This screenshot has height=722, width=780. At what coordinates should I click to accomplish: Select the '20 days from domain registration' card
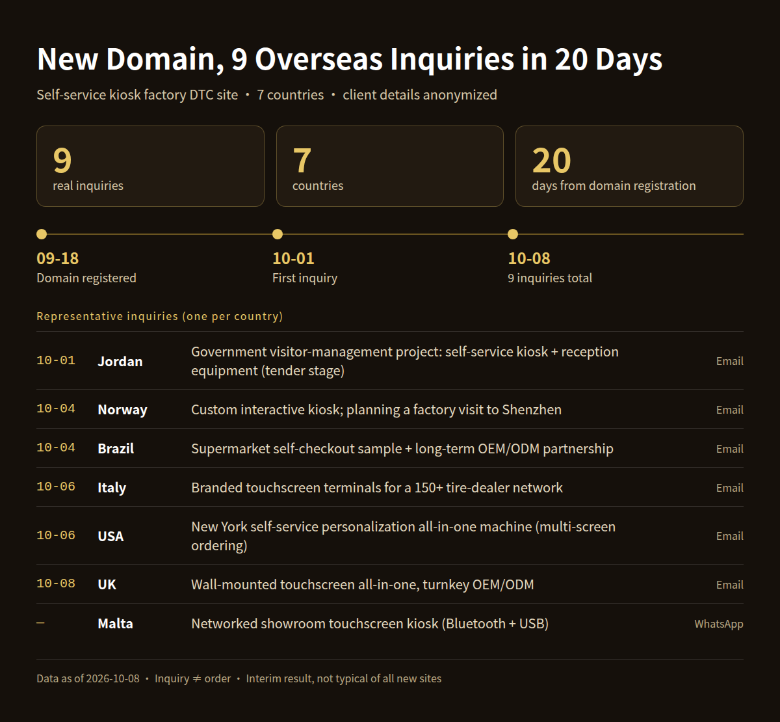[629, 166]
